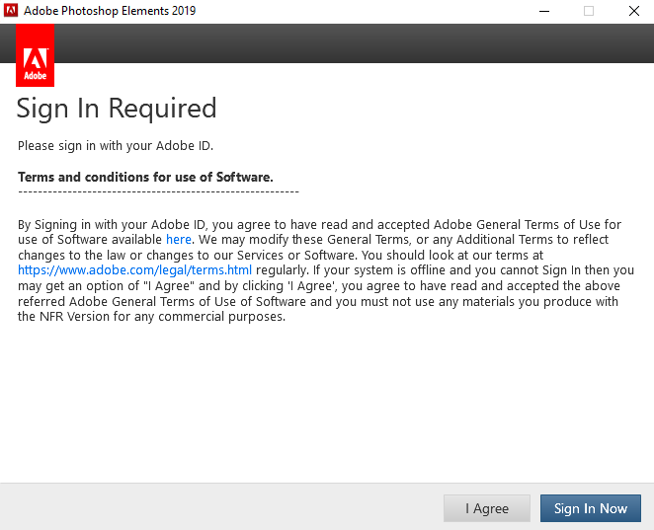The image size is (654, 530).
Task: Click 'Please sign in with your Adobe ID.' text
Action: click(116, 146)
